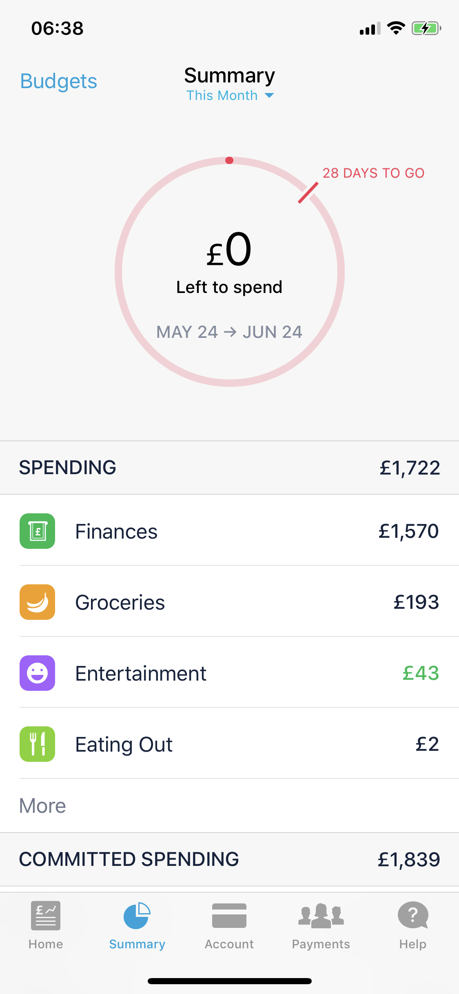This screenshot has width=459, height=994.
Task: Tap the Entertainment smiley icon
Action: (x=38, y=673)
